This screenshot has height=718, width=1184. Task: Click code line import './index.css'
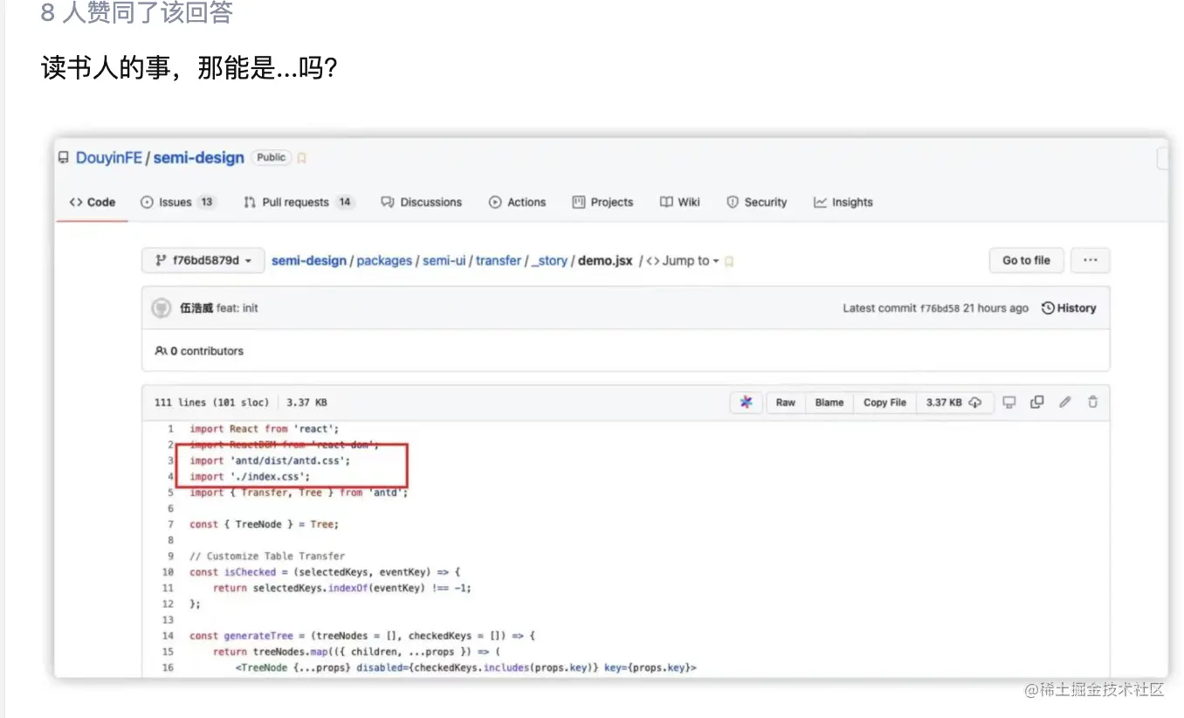(x=250, y=476)
